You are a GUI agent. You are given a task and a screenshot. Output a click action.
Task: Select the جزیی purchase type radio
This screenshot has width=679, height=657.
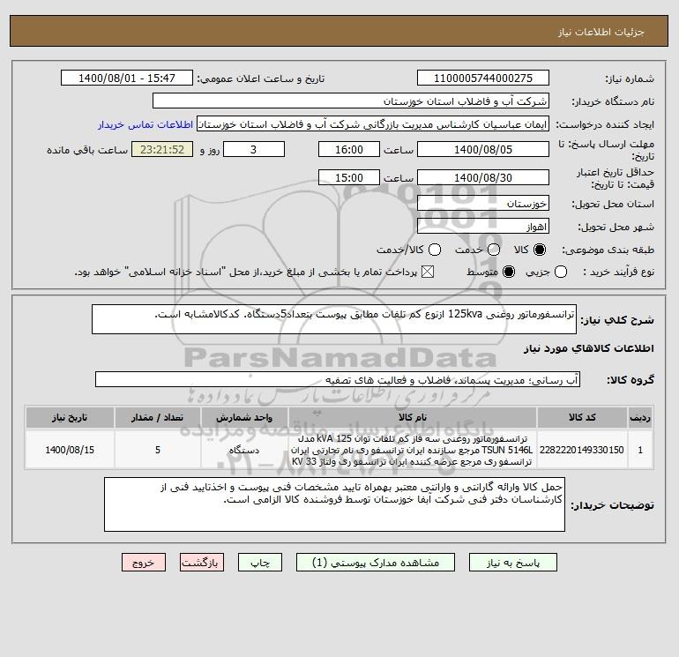tap(561, 272)
